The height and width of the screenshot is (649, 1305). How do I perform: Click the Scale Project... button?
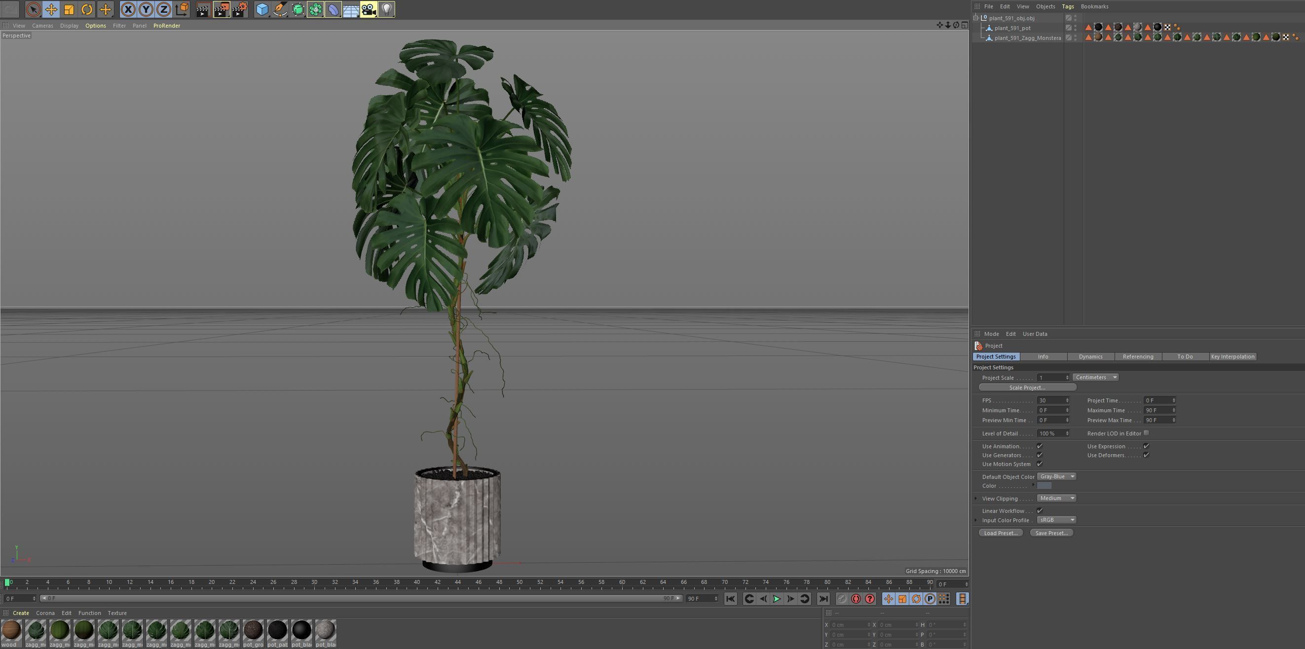click(1027, 387)
